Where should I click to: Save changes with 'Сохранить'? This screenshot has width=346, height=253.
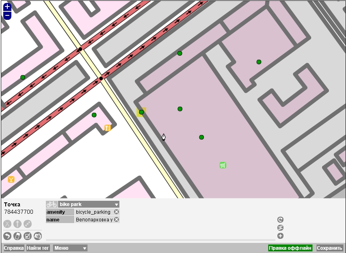pos(329,248)
